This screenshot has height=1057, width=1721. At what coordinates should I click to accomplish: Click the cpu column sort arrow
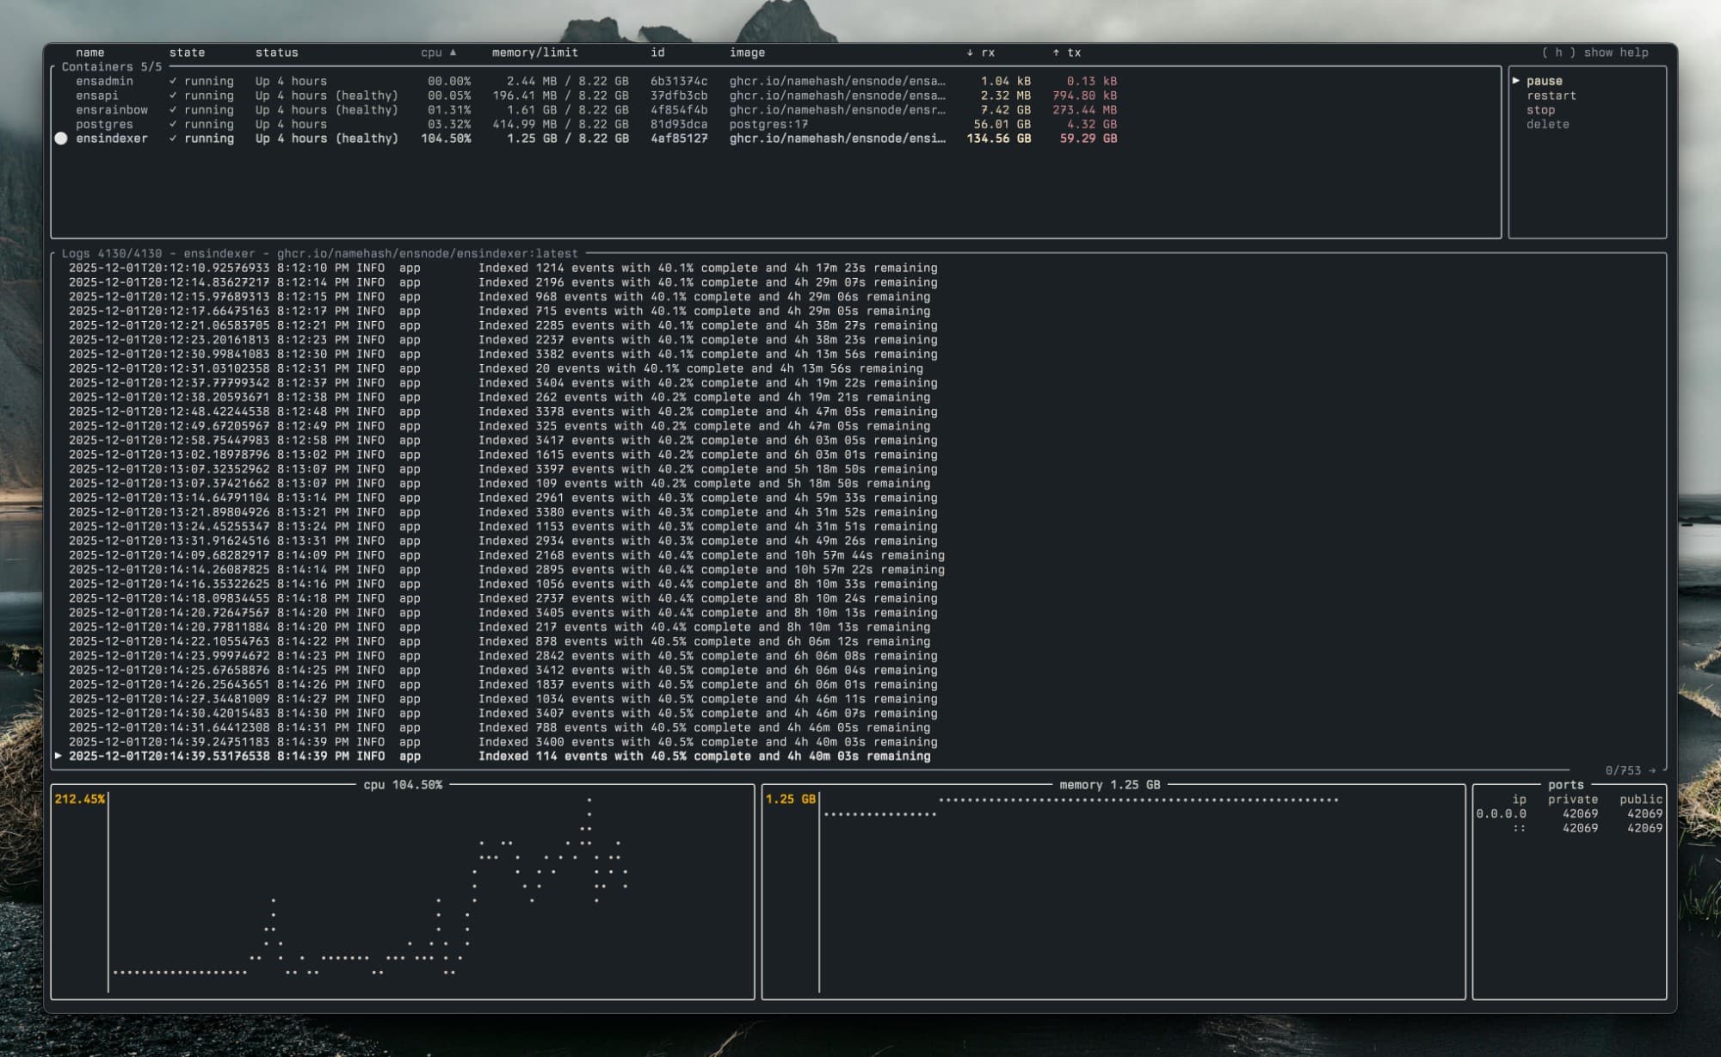tap(453, 53)
